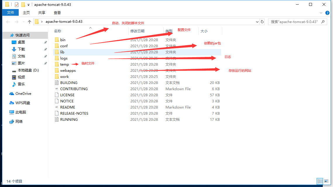Open 本地磁盘 (D:) in the navigation pane

28,70
